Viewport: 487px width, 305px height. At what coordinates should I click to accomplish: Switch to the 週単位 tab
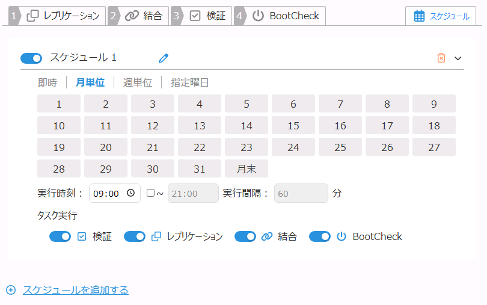point(138,82)
